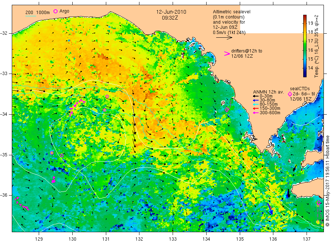Screen dimensions: 332x244
Task: Click the 129 longitude axis label
Action: coord(39,239)
